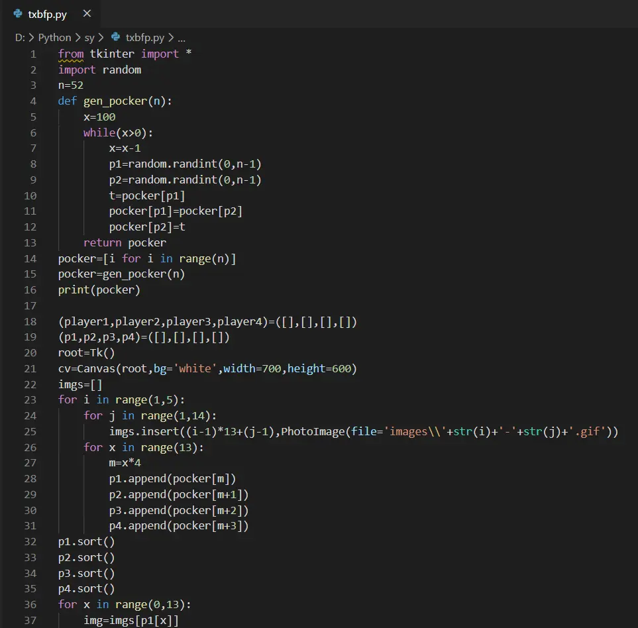This screenshot has width=638, height=628.
Task: Click 'imgs=[]' on line 22
Action: coord(80,385)
